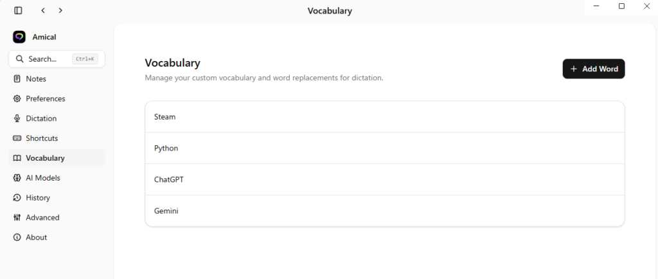Select the Steam vocabulary entry

[x=384, y=117]
